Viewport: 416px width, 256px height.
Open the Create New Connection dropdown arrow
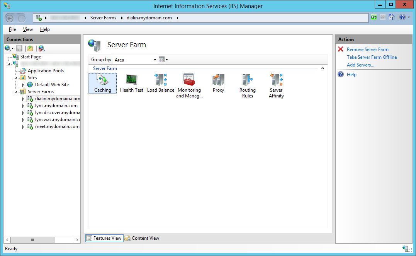(12, 49)
